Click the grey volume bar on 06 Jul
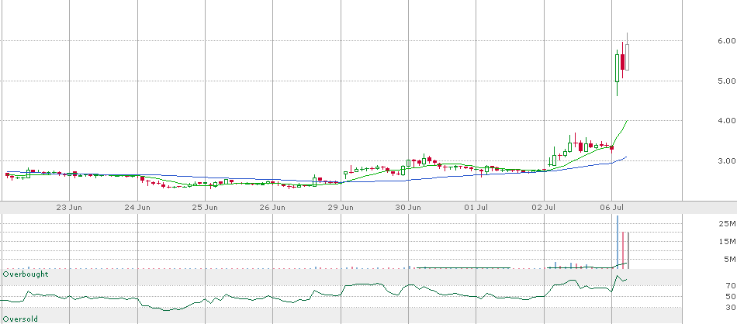The image size is (737, 324). coord(628,250)
